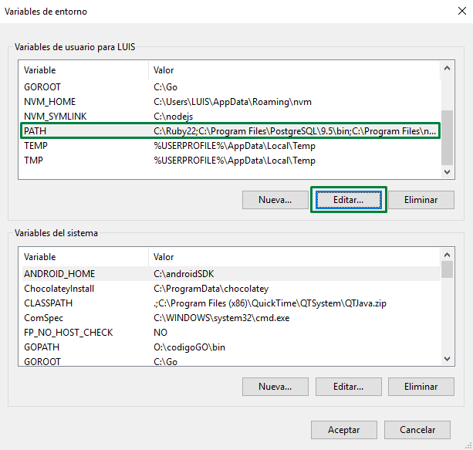This screenshot has width=473, height=450.
Task: Click value C:\ProgramData\chocolatey
Action: 211,289
